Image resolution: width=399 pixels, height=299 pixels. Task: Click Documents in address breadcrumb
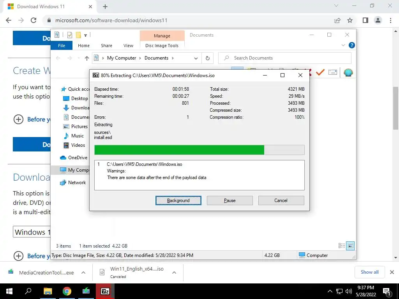click(156, 58)
